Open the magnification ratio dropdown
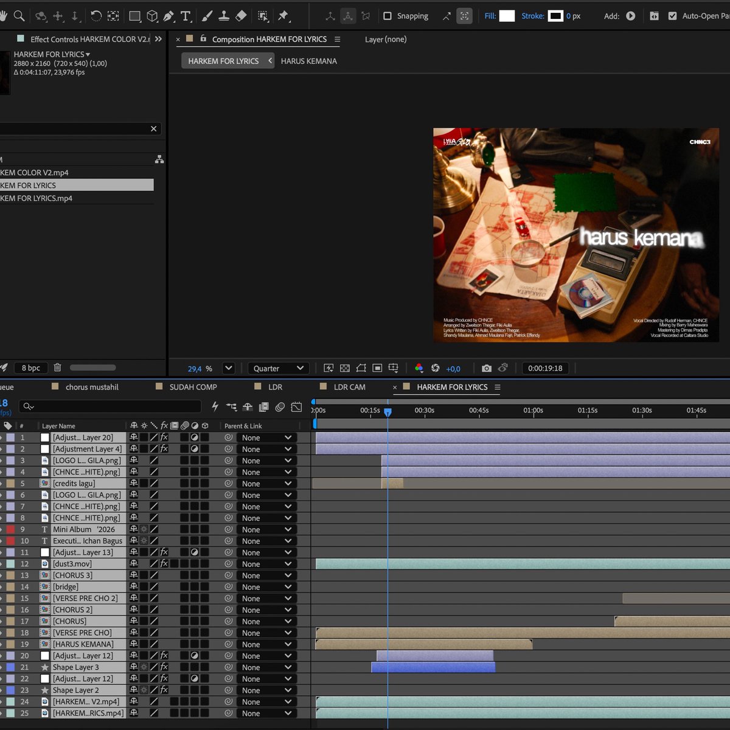Viewport: 730px width, 730px height. click(x=229, y=368)
